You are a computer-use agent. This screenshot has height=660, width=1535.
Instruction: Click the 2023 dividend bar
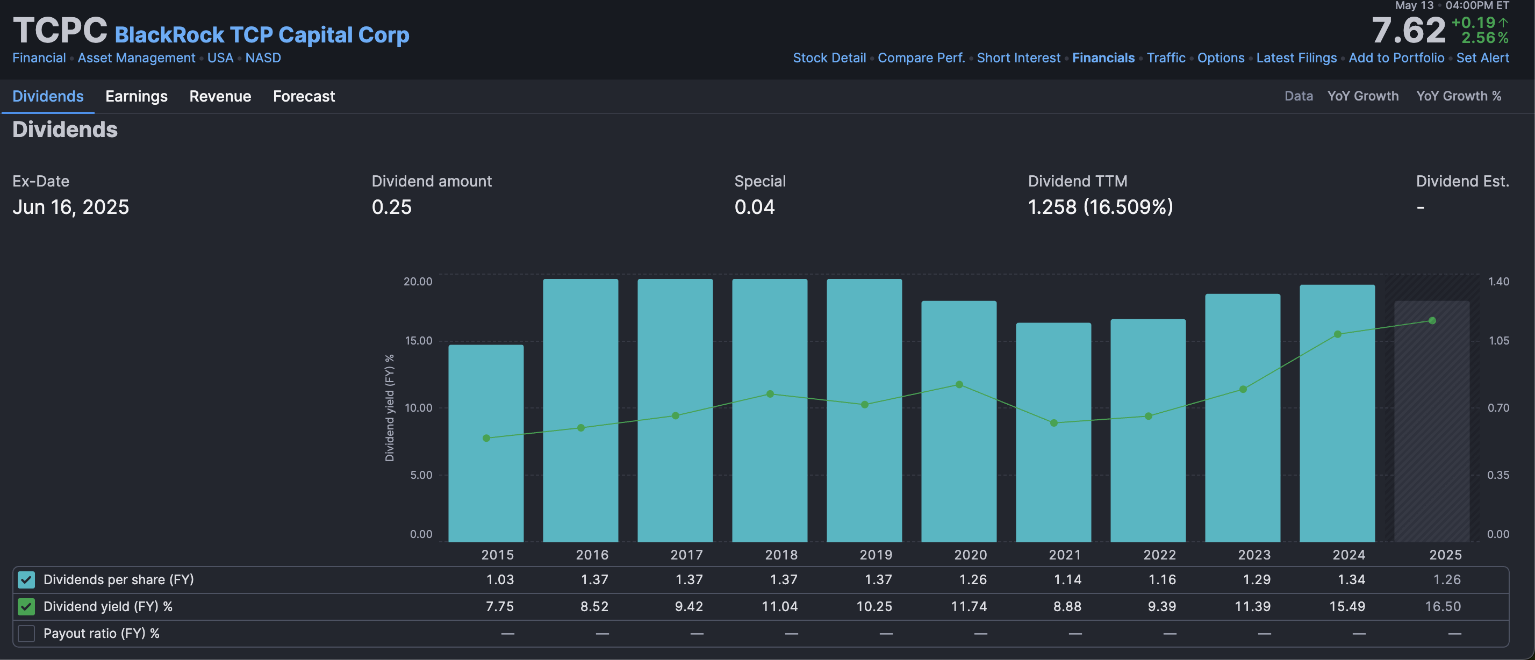pos(1243,418)
